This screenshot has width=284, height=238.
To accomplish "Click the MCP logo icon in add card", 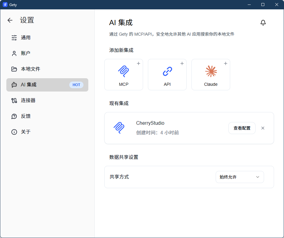I will [x=123, y=71].
